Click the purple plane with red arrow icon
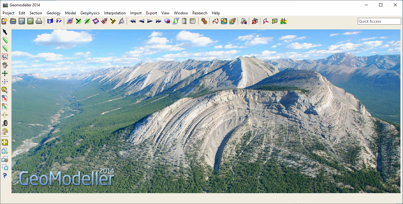 coord(266,21)
